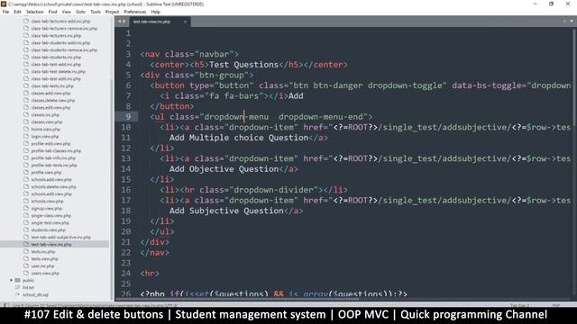Open students.view.php in sidebar

(x=48, y=230)
